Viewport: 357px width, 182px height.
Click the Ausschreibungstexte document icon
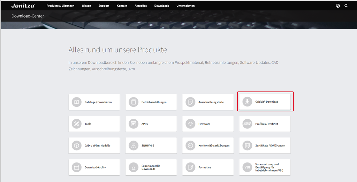pyautogui.click(x=190, y=102)
